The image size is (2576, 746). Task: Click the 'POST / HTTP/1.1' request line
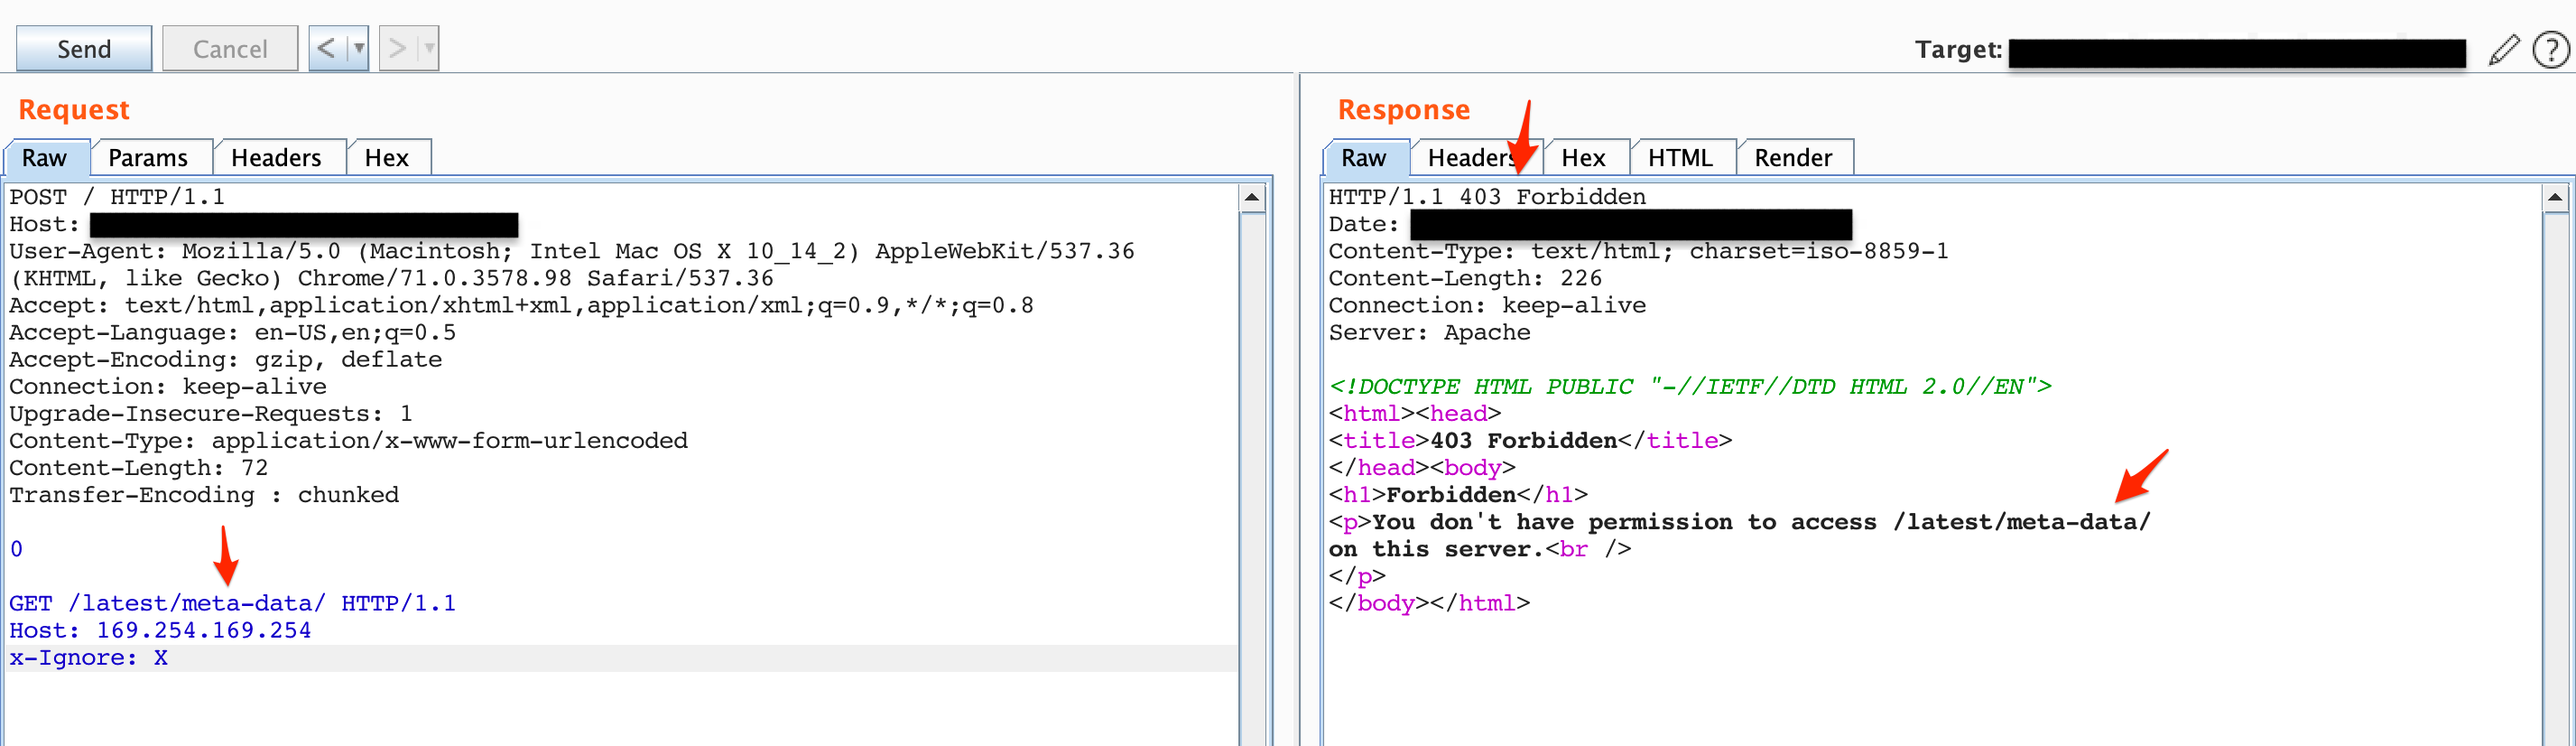click(117, 197)
